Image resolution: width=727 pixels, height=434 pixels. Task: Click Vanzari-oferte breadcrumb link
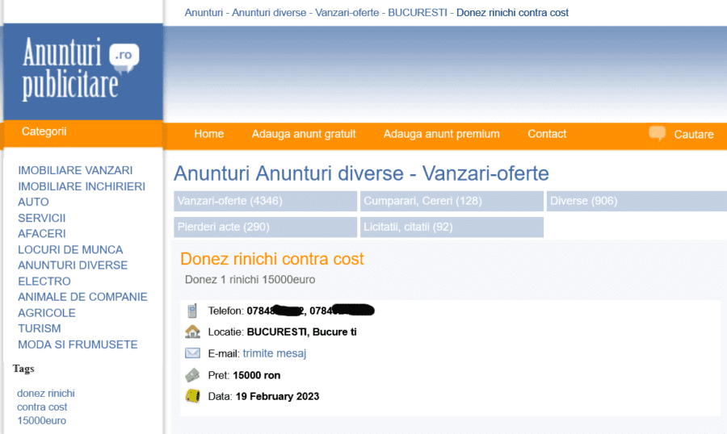(347, 13)
